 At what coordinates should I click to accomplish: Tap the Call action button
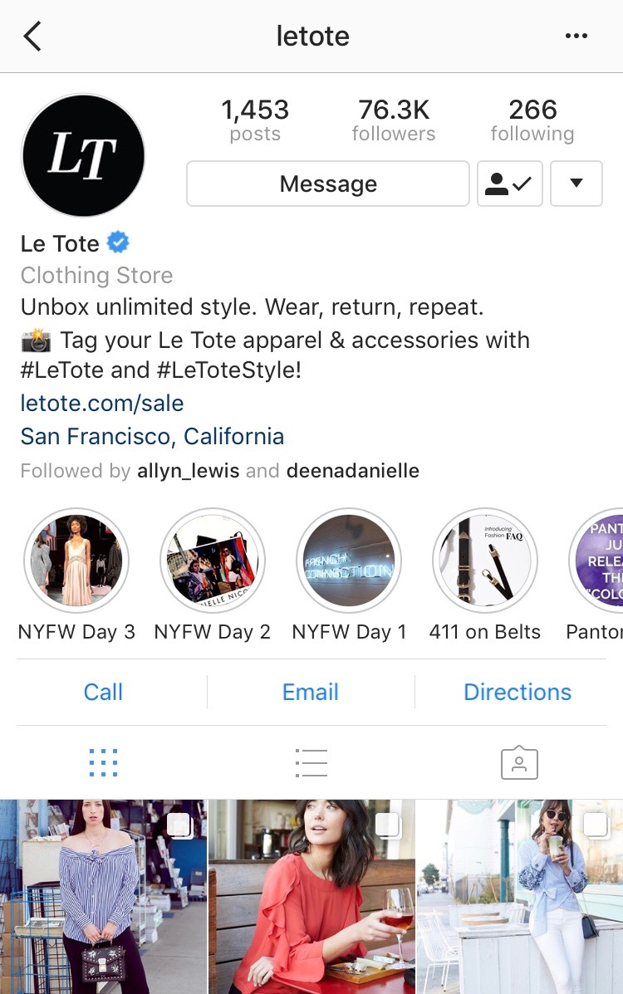[103, 692]
